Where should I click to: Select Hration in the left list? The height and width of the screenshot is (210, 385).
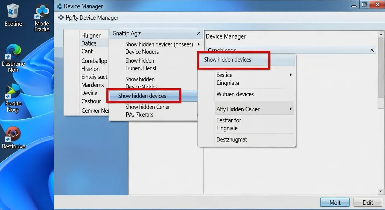(x=91, y=69)
